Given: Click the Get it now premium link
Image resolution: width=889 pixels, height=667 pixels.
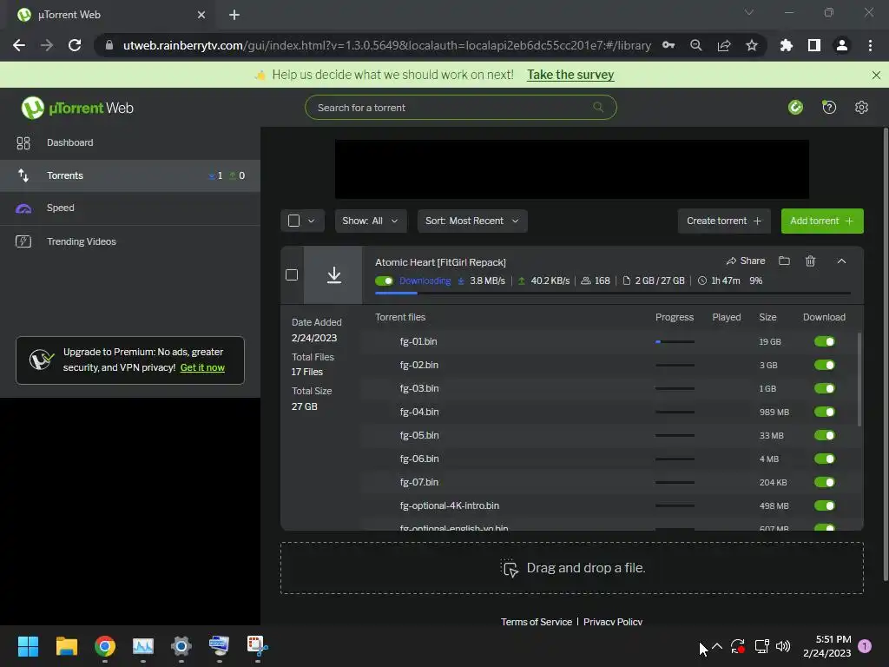Looking at the screenshot, I should pyautogui.click(x=202, y=367).
